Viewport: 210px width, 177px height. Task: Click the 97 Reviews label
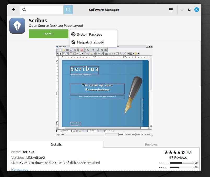(x=178, y=157)
